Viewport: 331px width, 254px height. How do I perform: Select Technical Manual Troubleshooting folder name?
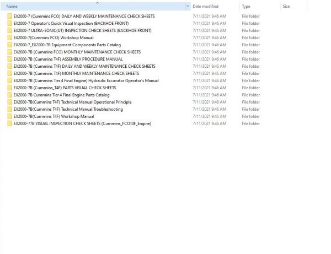click(x=68, y=110)
